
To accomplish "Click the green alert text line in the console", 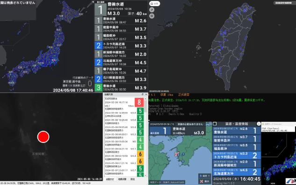I will pos(206,100).
